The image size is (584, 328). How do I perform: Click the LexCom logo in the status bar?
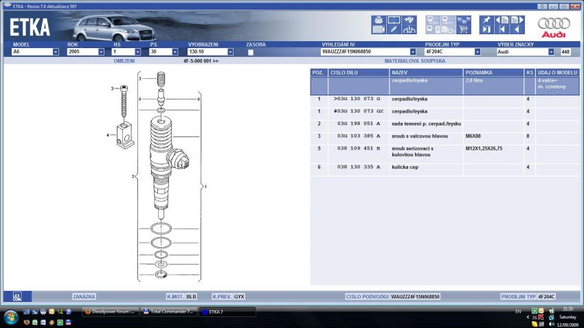(17, 296)
